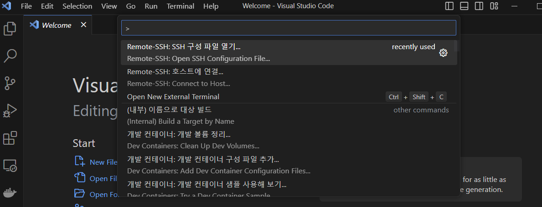Open the Explorer view in activity bar
This screenshot has height=207, width=542.
(x=10, y=29)
